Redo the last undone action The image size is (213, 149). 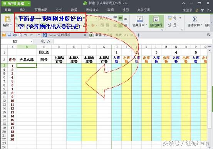[31, 35]
